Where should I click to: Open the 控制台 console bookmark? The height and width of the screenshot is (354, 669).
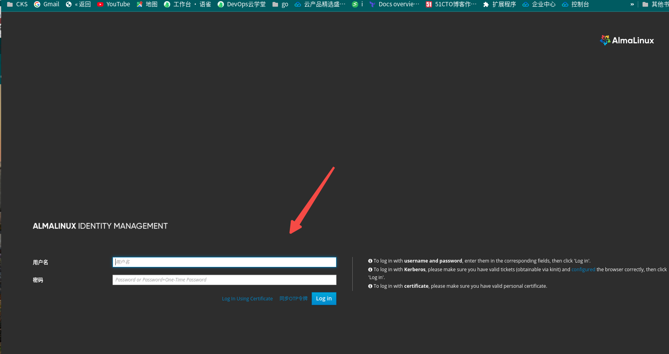coord(575,4)
